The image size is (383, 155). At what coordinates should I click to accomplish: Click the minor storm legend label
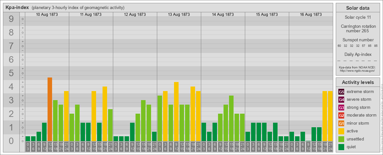(357, 123)
